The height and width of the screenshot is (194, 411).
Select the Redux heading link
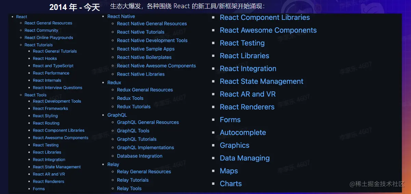pyautogui.click(x=114, y=82)
